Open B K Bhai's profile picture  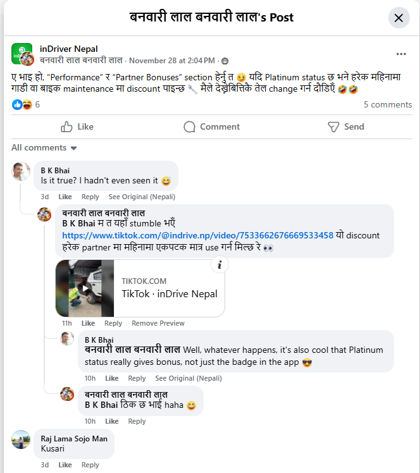click(22, 171)
